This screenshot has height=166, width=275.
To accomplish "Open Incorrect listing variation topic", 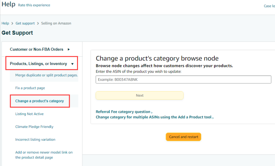I will [35, 140].
